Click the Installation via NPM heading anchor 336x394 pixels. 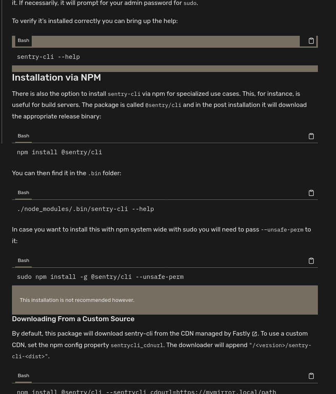(x=56, y=77)
